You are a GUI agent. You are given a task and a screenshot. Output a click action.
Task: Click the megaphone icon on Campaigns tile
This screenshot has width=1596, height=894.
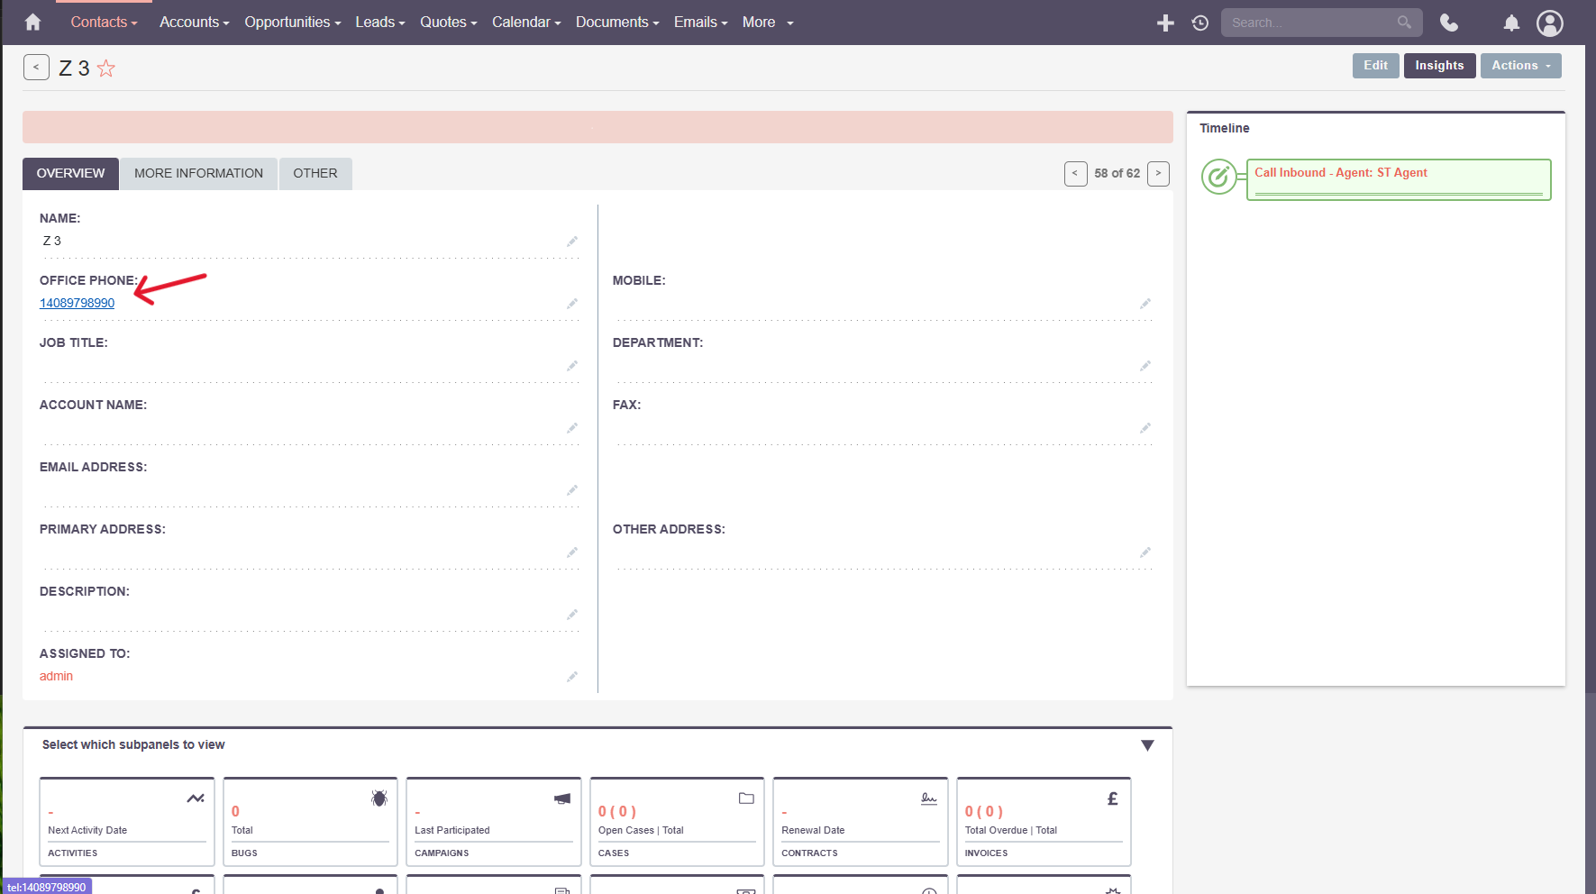pos(561,798)
